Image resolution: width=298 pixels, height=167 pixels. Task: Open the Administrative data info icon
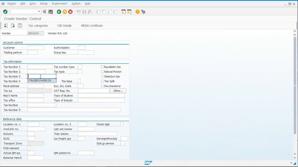coord(20,26)
